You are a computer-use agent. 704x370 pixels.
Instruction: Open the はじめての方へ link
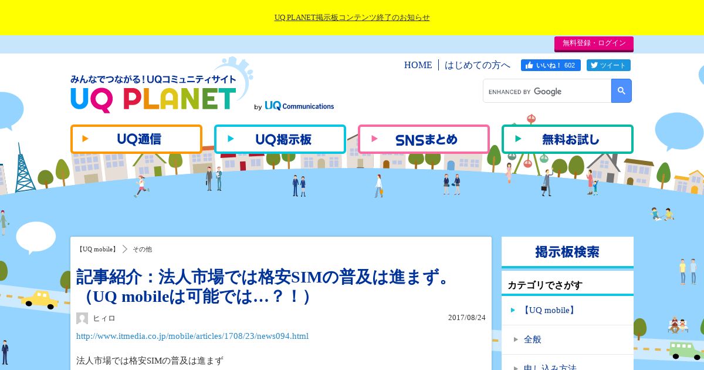tap(477, 65)
